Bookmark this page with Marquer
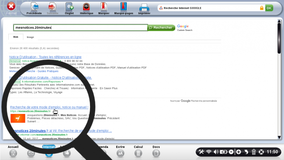284x160 pixels. click(104, 8)
